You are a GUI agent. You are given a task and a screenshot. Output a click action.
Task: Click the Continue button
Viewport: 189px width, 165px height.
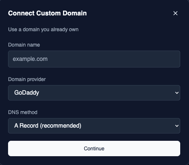pyautogui.click(x=94, y=148)
